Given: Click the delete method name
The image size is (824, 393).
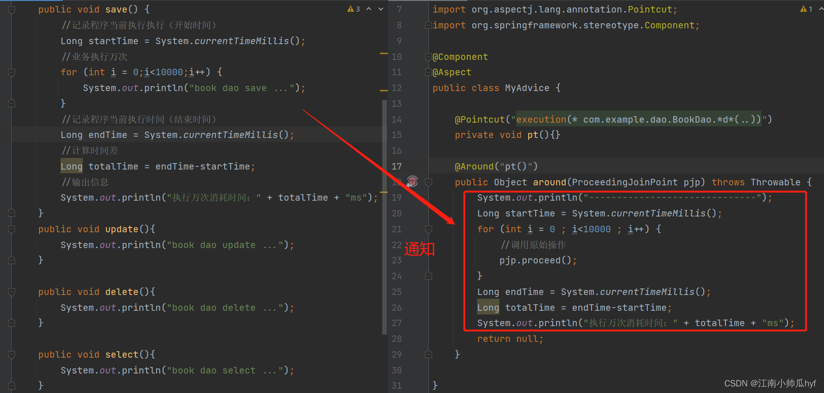Looking at the screenshot, I should (x=121, y=292).
